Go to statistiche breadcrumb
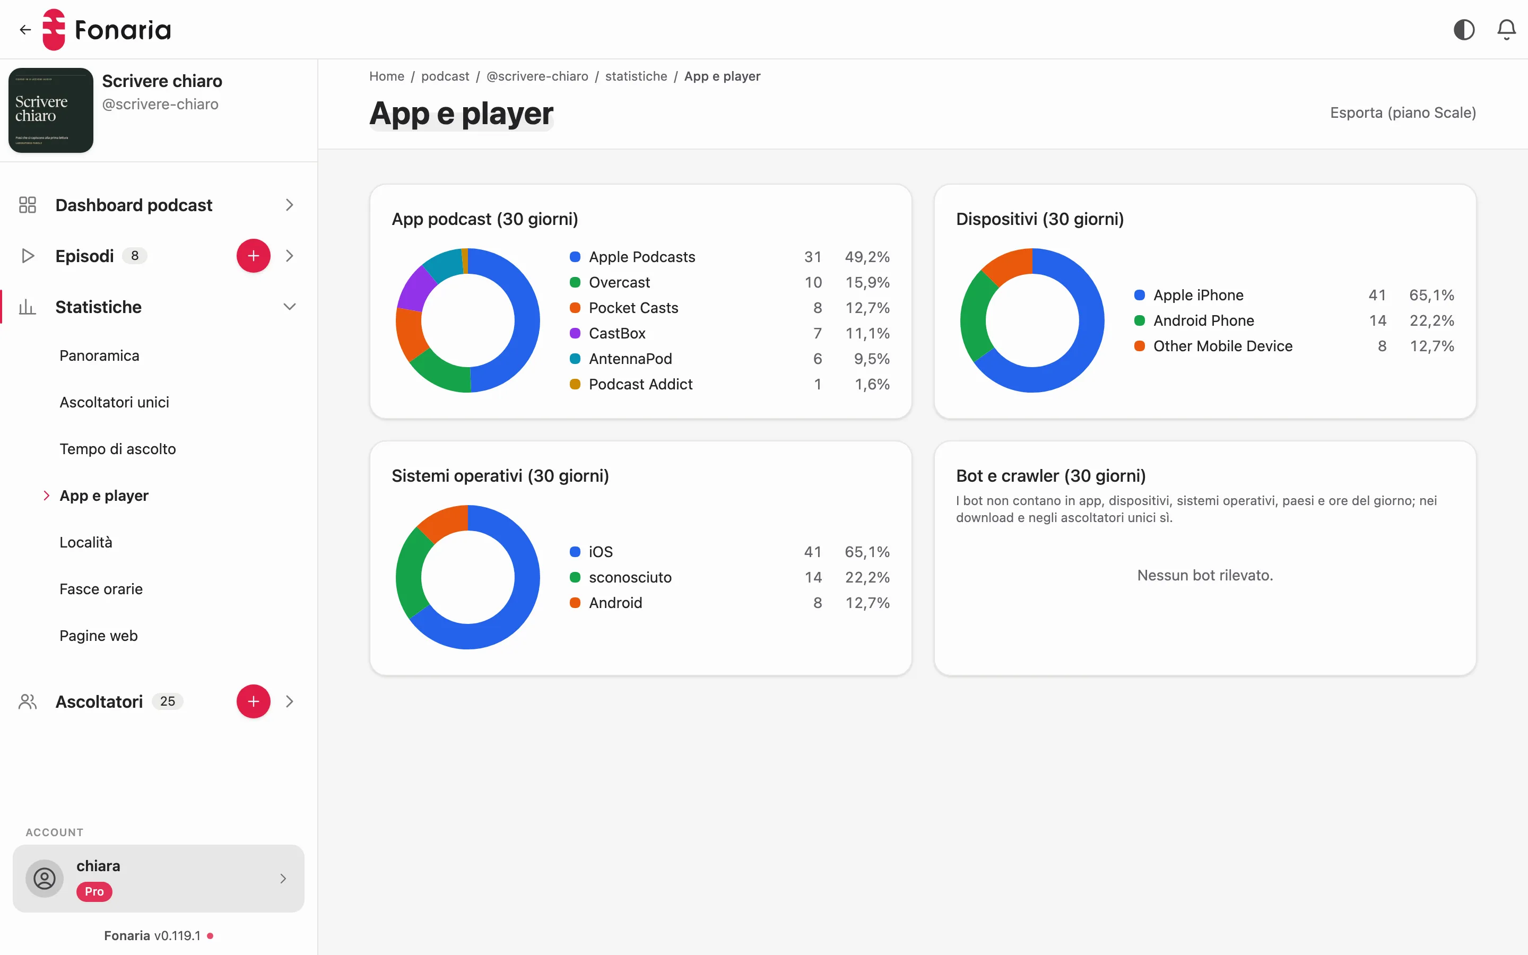The width and height of the screenshot is (1528, 955). pyautogui.click(x=636, y=76)
